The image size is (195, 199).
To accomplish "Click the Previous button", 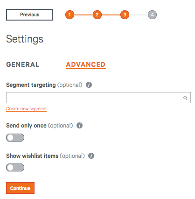I will click(29, 14).
